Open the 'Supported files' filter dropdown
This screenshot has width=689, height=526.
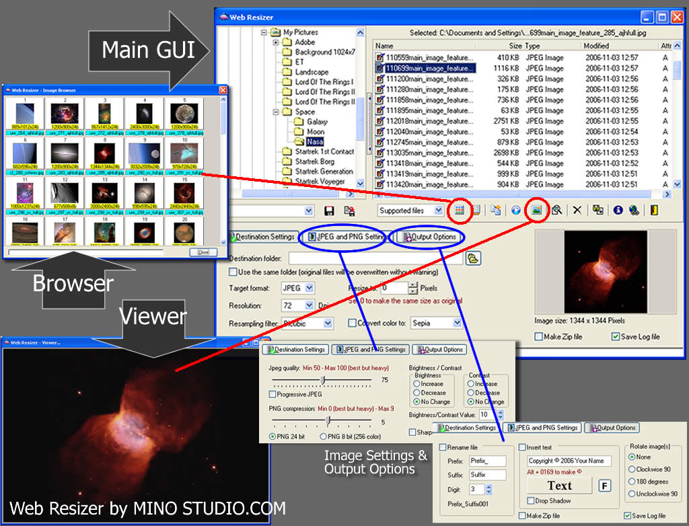click(x=438, y=211)
